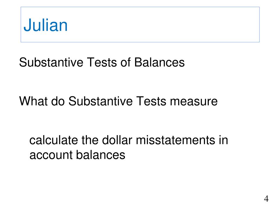
Task: Click the word "measure"
Action: point(194,102)
